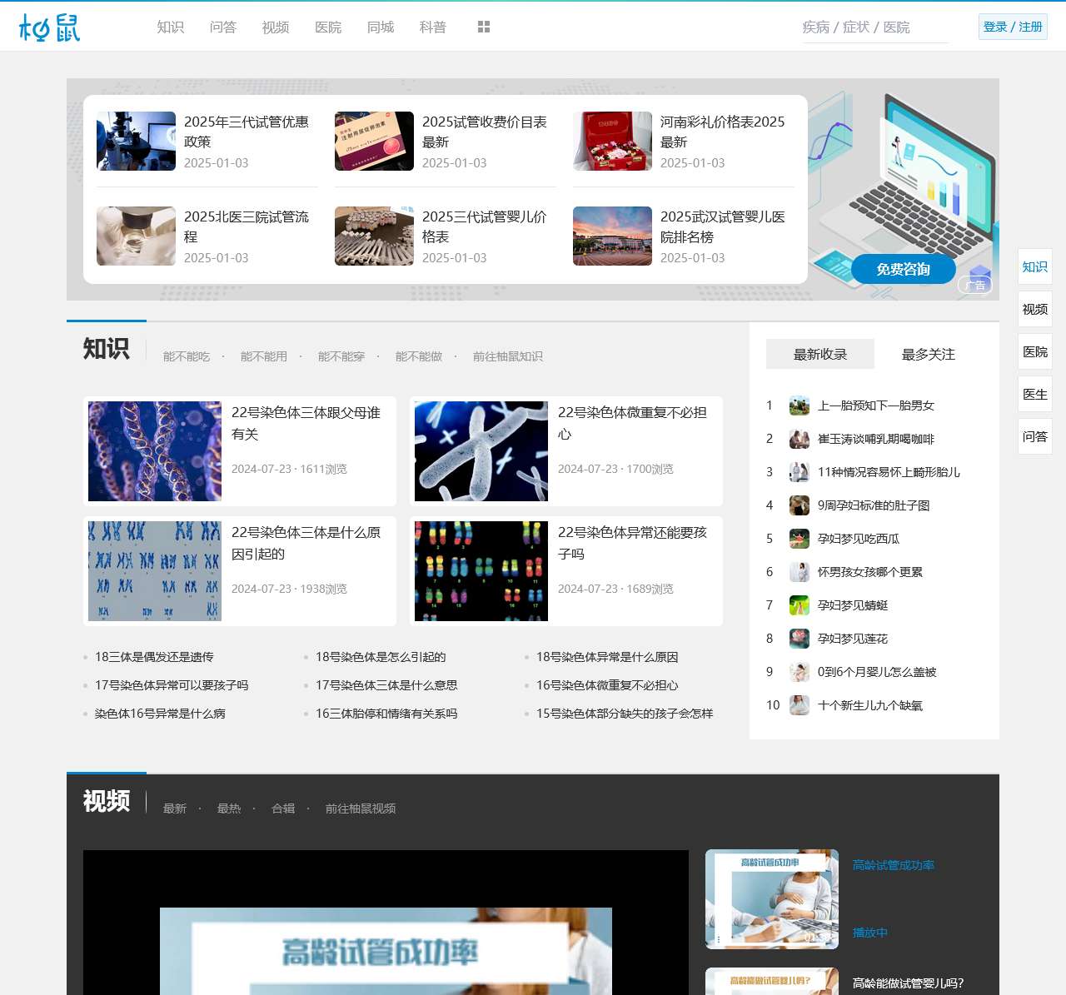Open 医院 in the top navigation

tap(328, 27)
